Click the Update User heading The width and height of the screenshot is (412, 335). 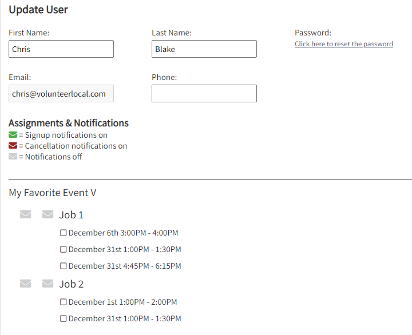pyautogui.click(x=38, y=10)
